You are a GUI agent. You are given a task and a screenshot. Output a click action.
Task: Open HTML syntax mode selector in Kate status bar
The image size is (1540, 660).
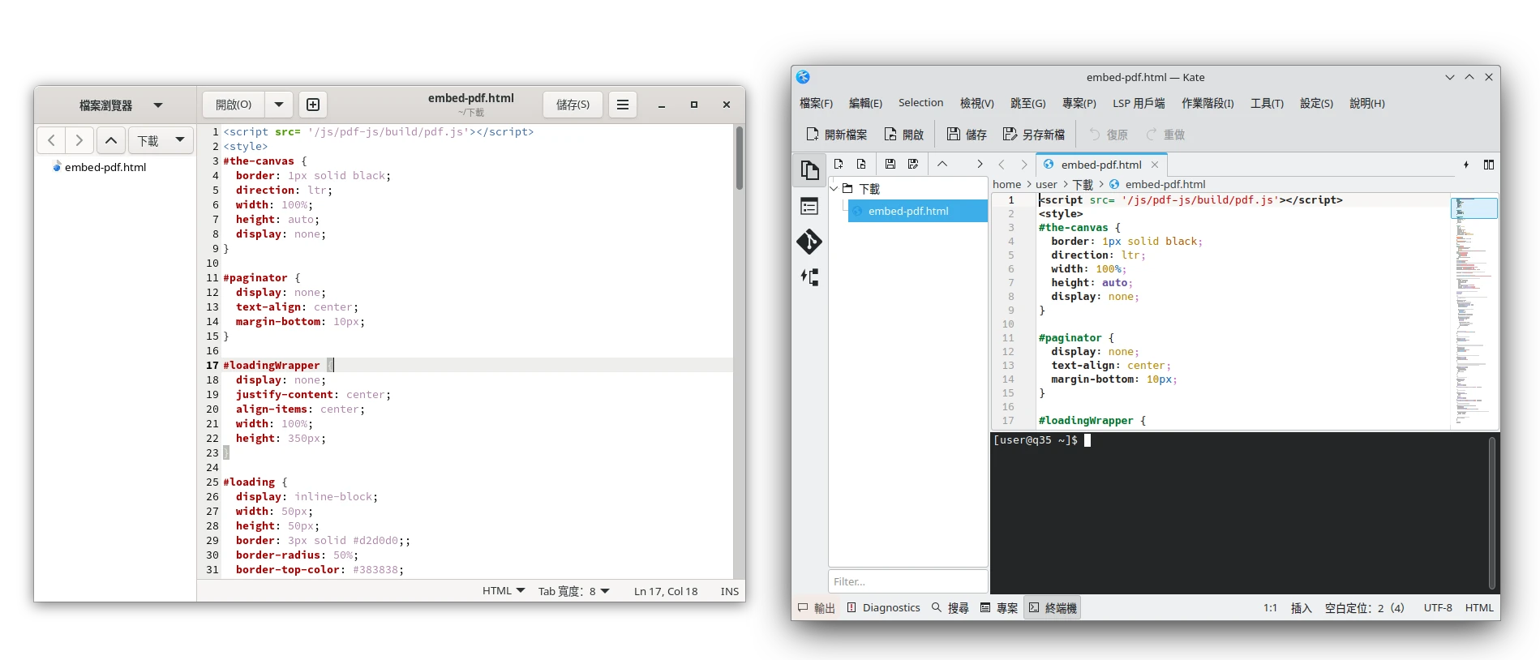point(1479,608)
